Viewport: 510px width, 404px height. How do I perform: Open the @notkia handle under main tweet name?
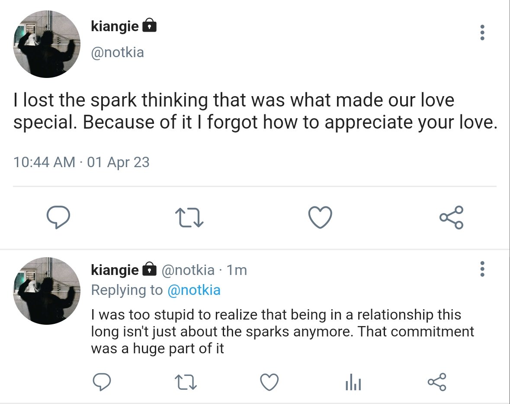117,52
